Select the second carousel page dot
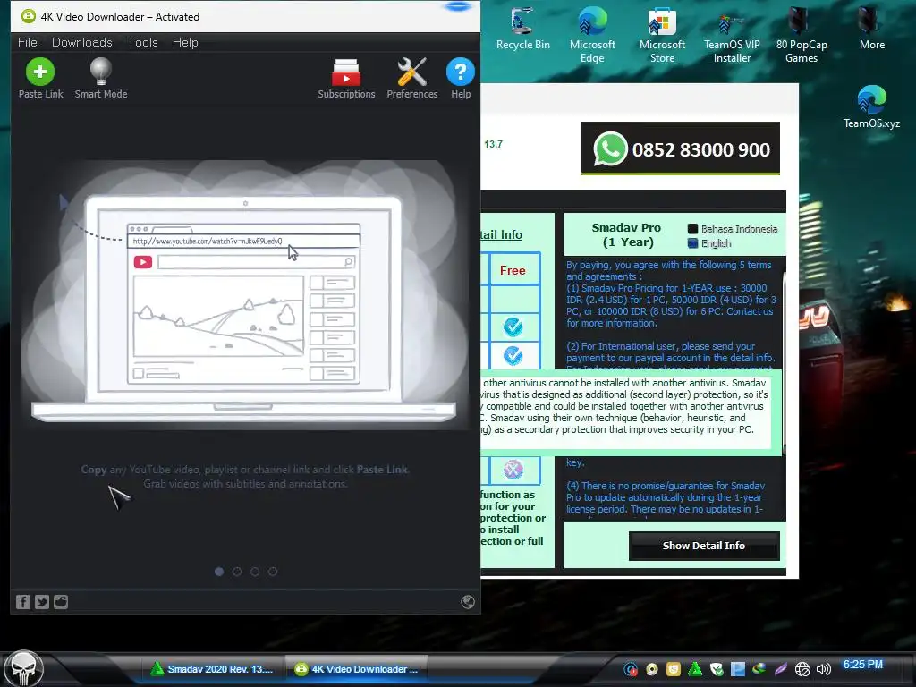Screen dimensions: 916x687 [236, 572]
